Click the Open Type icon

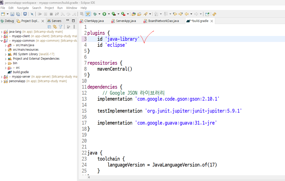coord(134,14)
